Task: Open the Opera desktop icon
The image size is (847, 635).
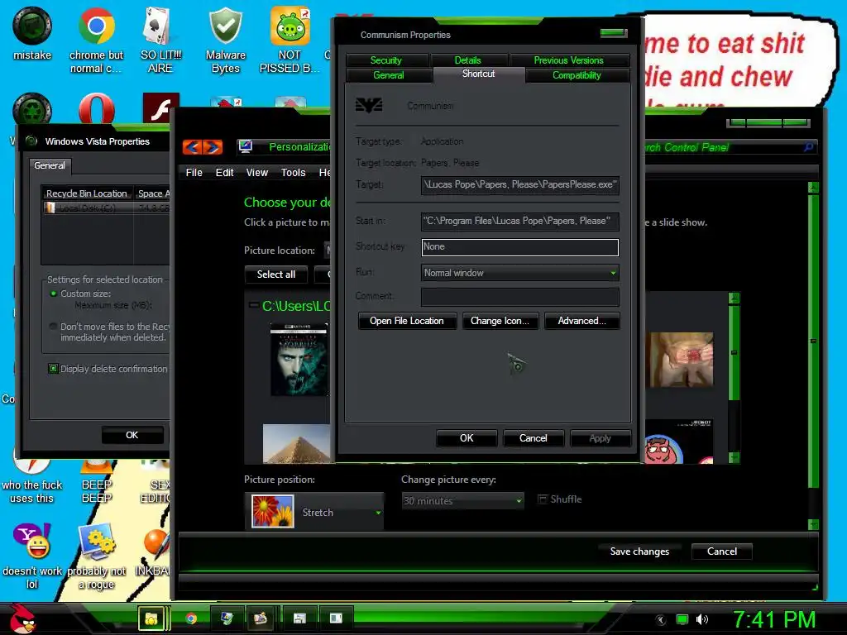Action: coord(96,108)
